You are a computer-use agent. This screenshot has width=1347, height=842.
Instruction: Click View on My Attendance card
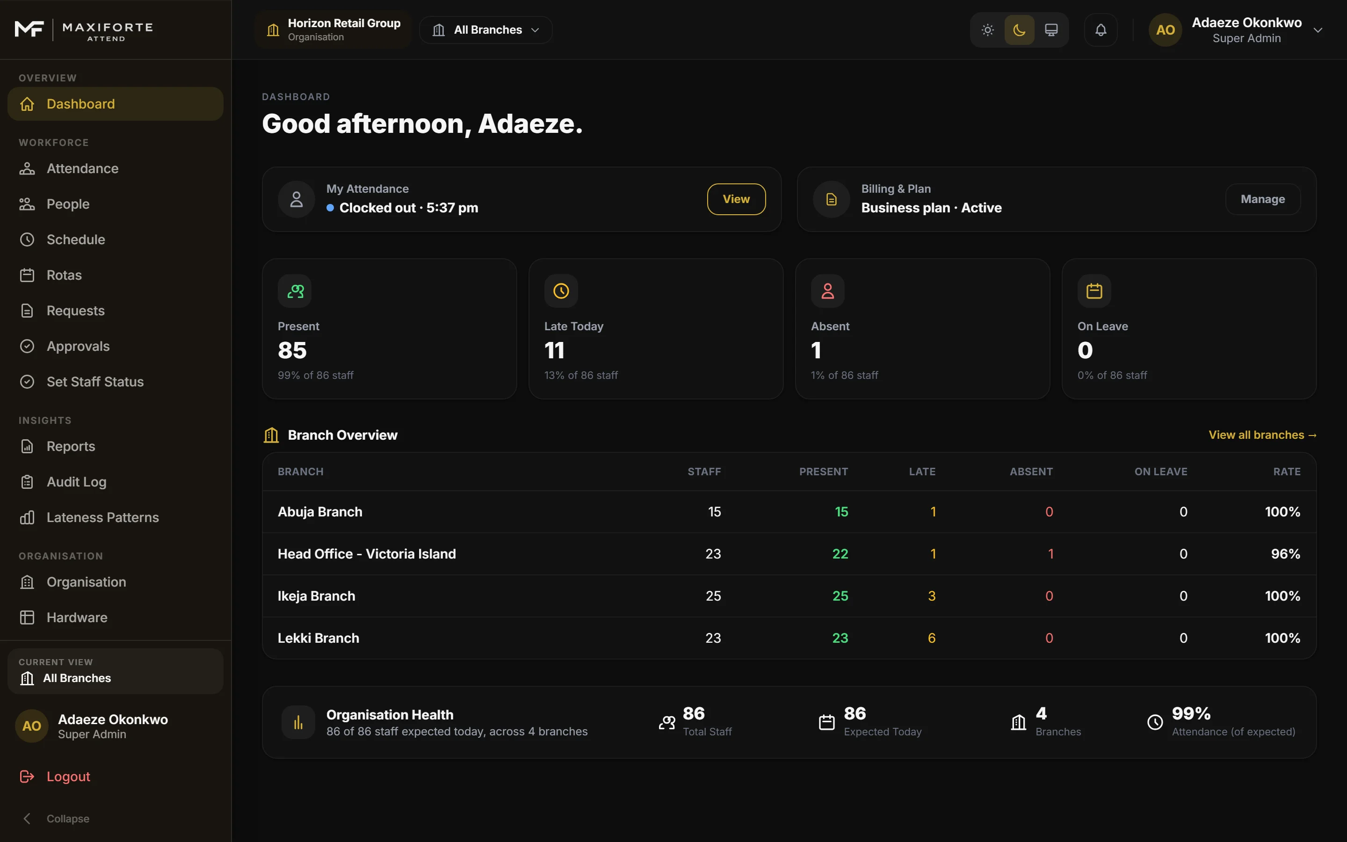click(x=736, y=199)
